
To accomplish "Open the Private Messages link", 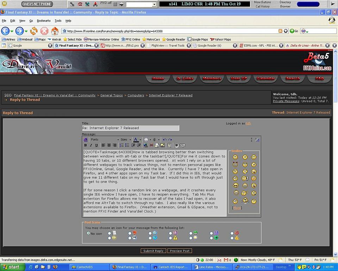I will [286, 101].
